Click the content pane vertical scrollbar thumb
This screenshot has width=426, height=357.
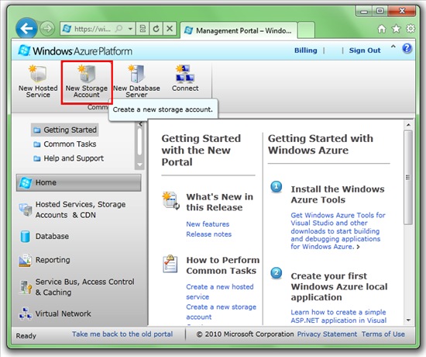click(x=407, y=177)
